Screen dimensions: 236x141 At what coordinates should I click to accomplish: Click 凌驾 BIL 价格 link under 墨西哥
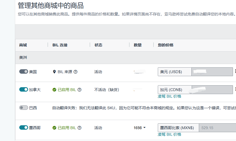[x=169, y=134]
